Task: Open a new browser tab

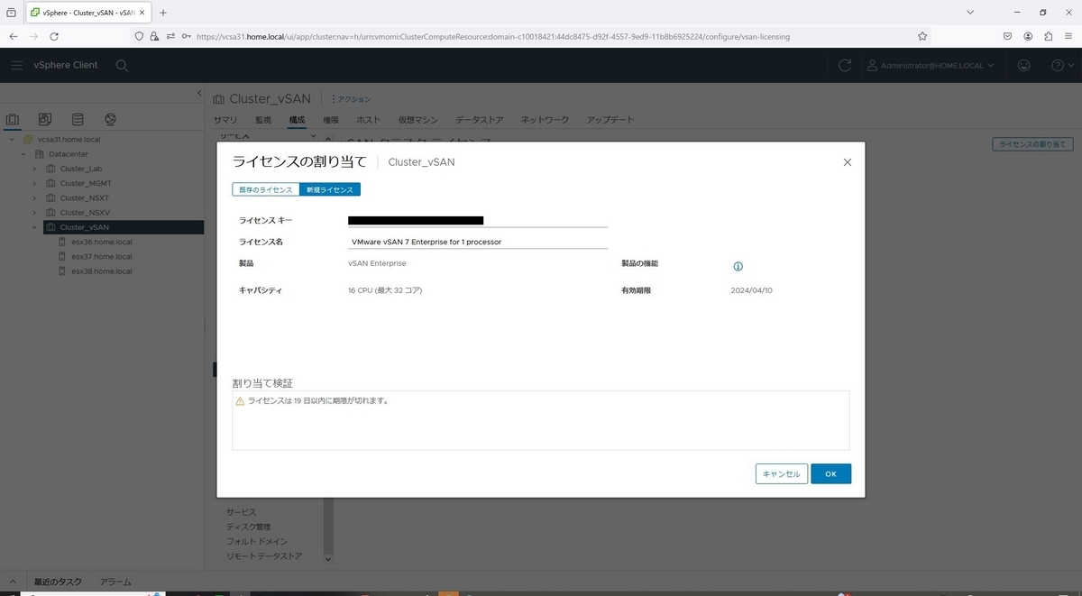Action: click(163, 13)
